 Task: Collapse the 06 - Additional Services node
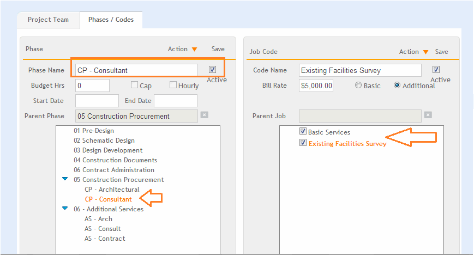[65, 208]
